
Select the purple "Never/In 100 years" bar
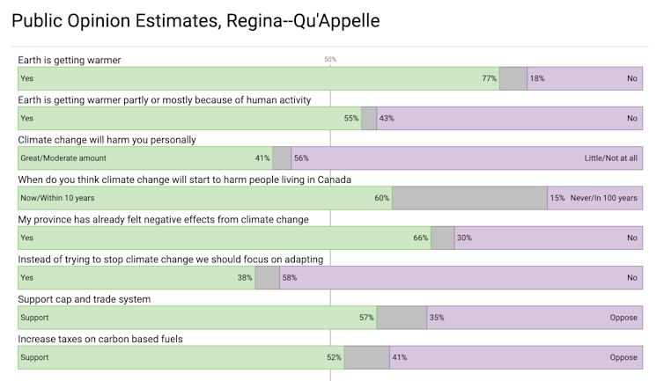coord(594,198)
